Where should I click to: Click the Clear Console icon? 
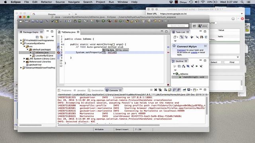point(165,90)
